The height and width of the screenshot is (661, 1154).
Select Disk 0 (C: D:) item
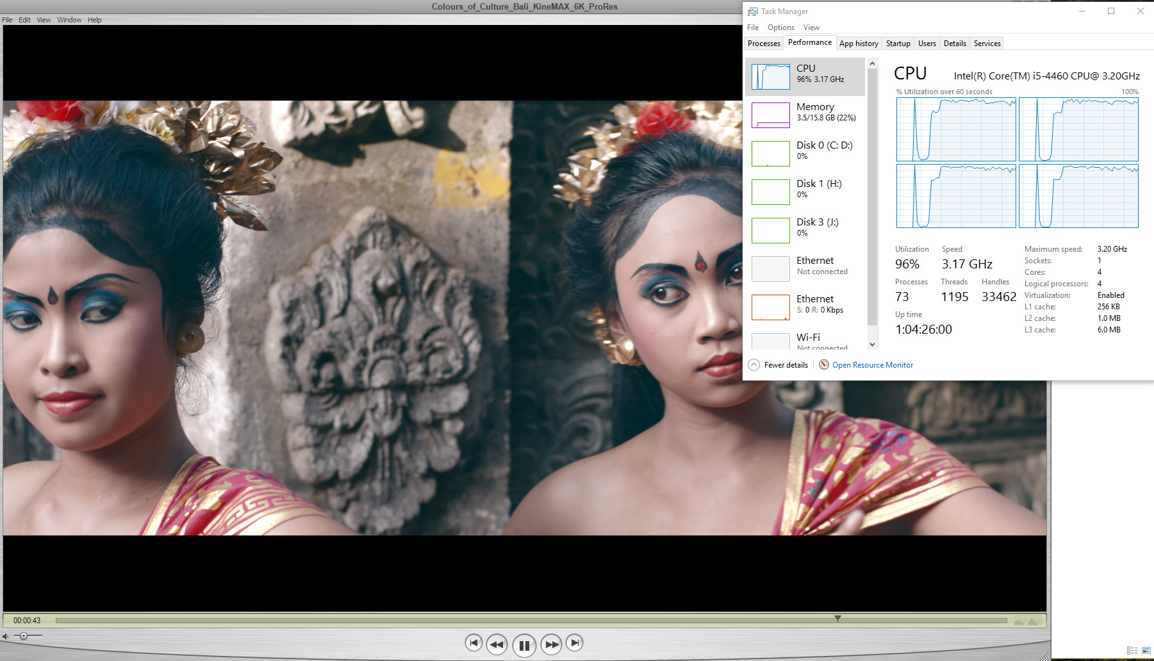click(x=805, y=154)
